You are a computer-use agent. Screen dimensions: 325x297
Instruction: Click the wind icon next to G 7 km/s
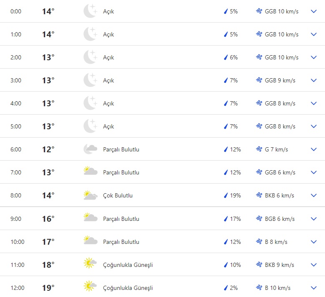coord(259,149)
